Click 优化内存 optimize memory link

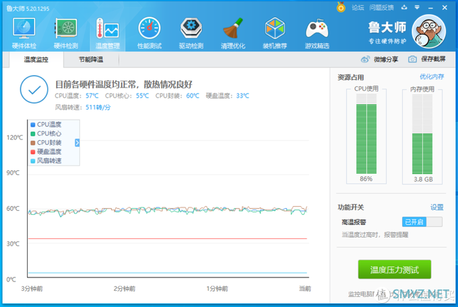click(x=432, y=77)
